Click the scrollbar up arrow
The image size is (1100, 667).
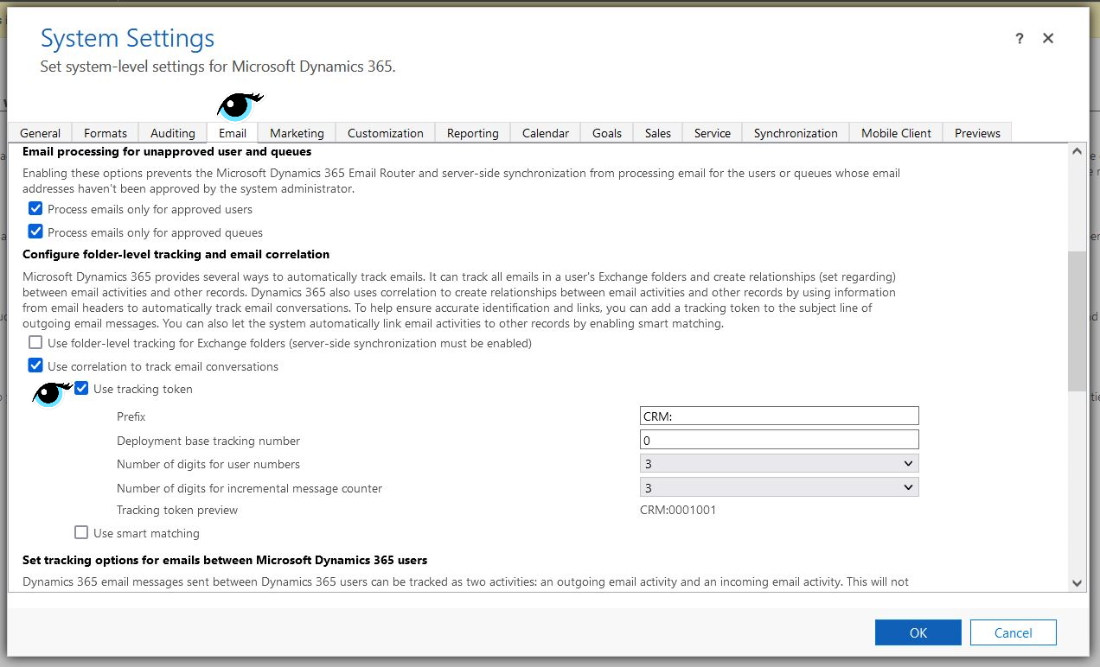[x=1077, y=151]
